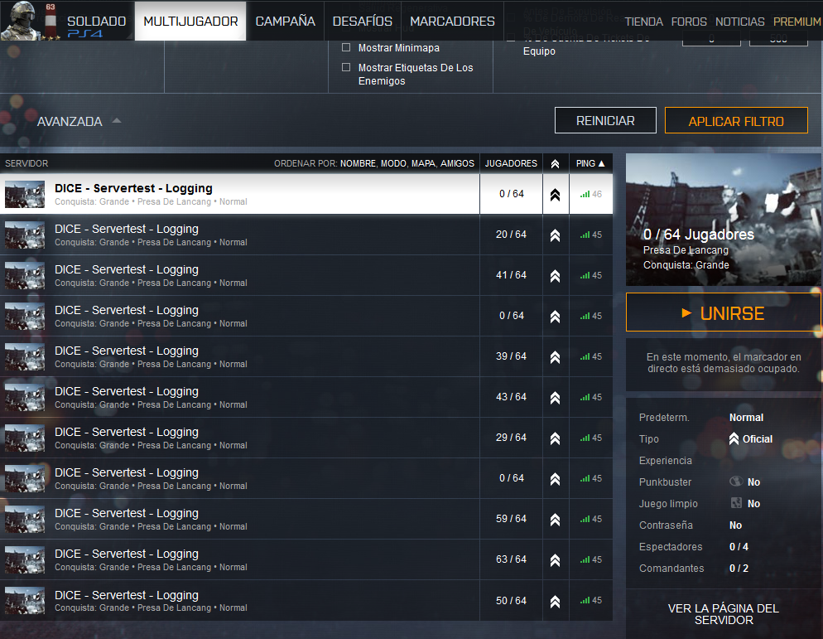Select the DICE server with 20 / 64 players

coord(306,235)
